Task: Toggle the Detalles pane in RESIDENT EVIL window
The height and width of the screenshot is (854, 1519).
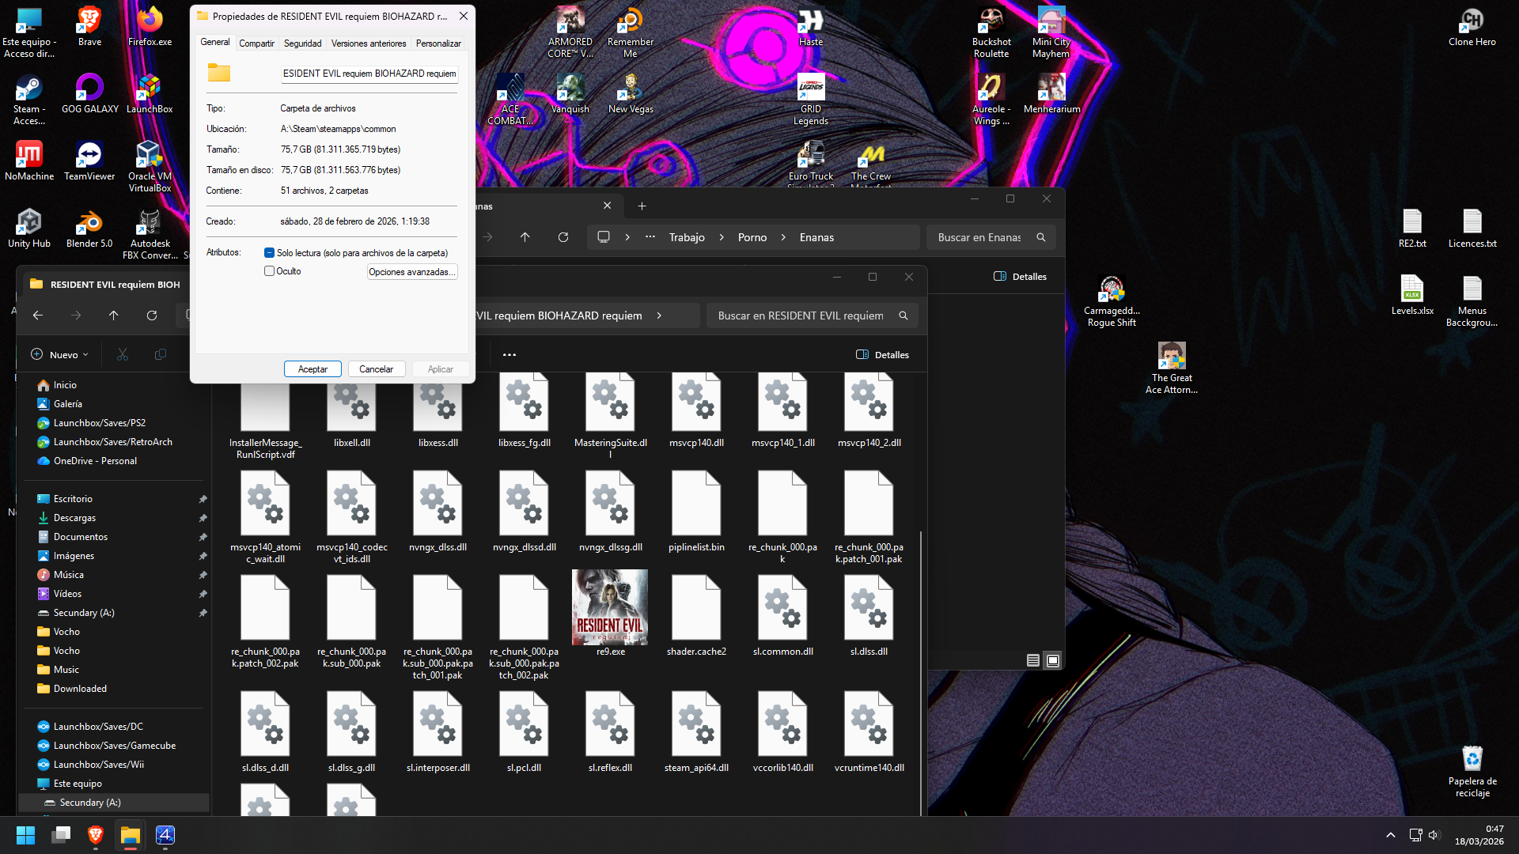Action: pos(883,355)
